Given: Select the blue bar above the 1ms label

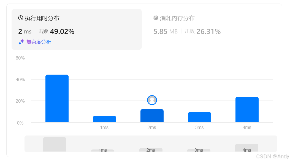Looking at the screenshot, I should pyautogui.click(x=104, y=119).
